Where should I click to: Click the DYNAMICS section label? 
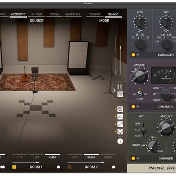point(166,106)
